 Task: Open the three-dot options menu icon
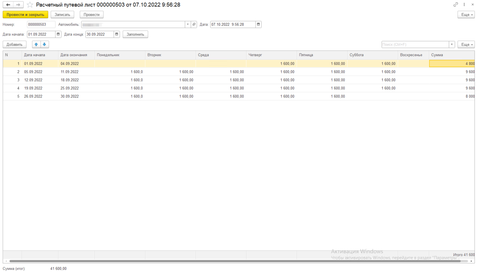tap(464, 5)
